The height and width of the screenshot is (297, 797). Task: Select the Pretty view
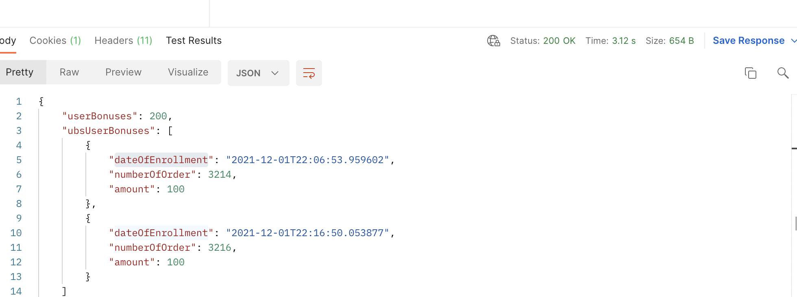pos(19,72)
